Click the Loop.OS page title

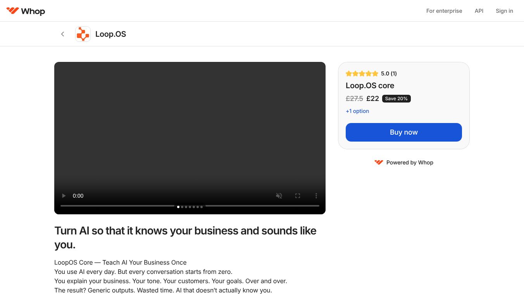(110, 34)
